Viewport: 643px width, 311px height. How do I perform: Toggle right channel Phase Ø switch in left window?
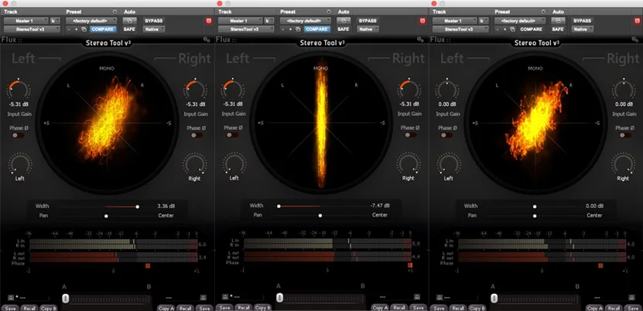coord(196,135)
